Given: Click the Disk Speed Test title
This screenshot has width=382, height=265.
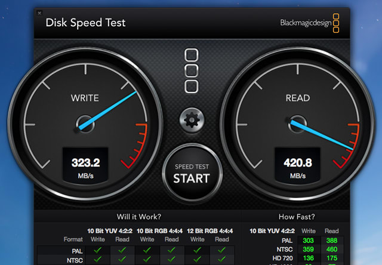Looking at the screenshot, I should (85, 23).
